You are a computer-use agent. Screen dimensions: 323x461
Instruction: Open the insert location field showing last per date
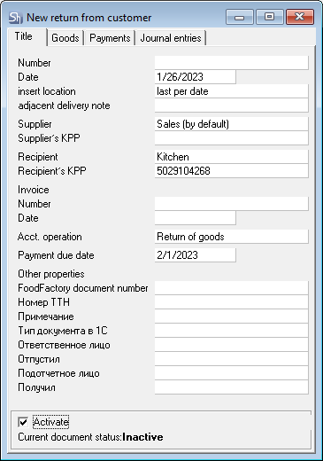[232, 91]
